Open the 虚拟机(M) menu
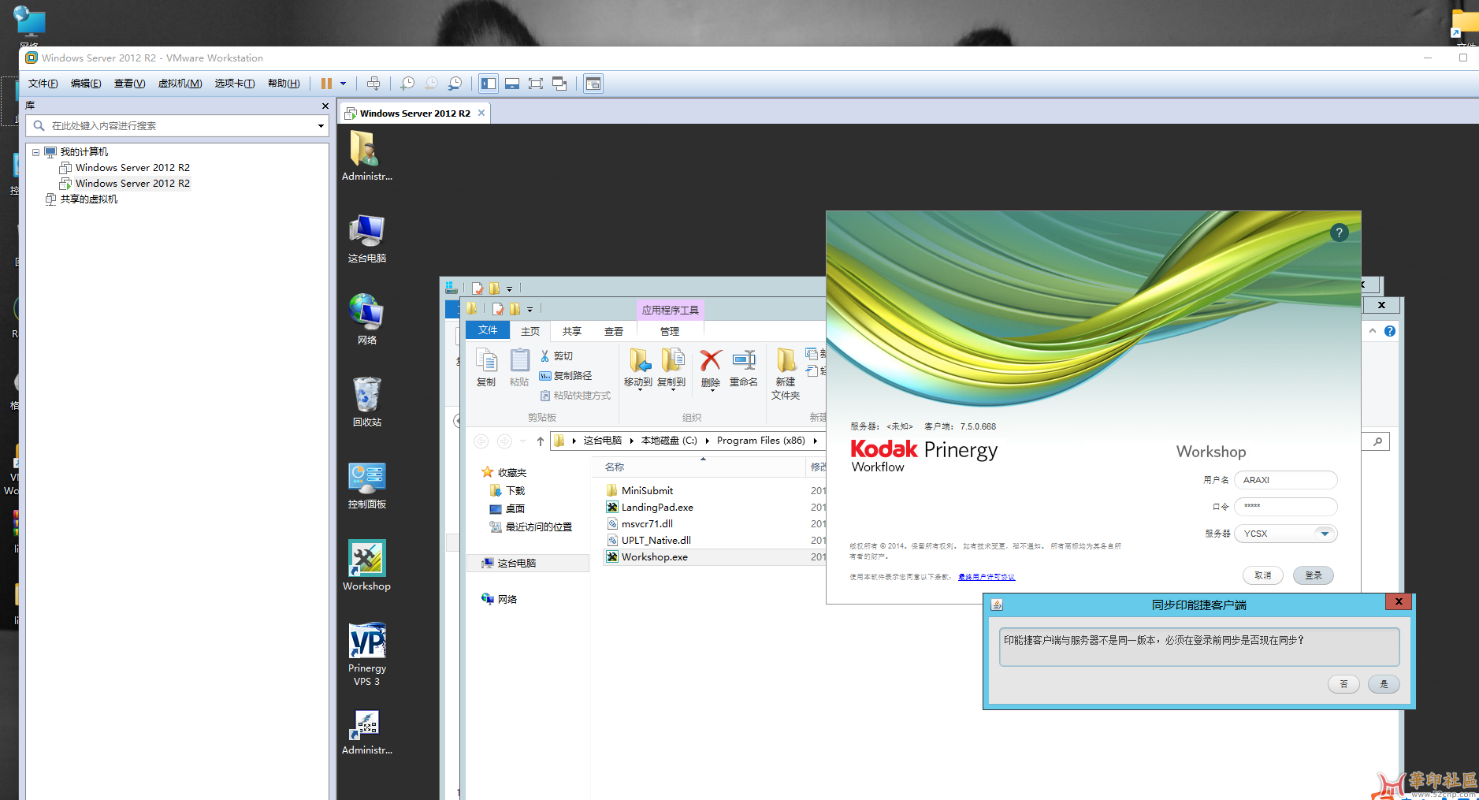The height and width of the screenshot is (800, 1479). tap(180, 84)
